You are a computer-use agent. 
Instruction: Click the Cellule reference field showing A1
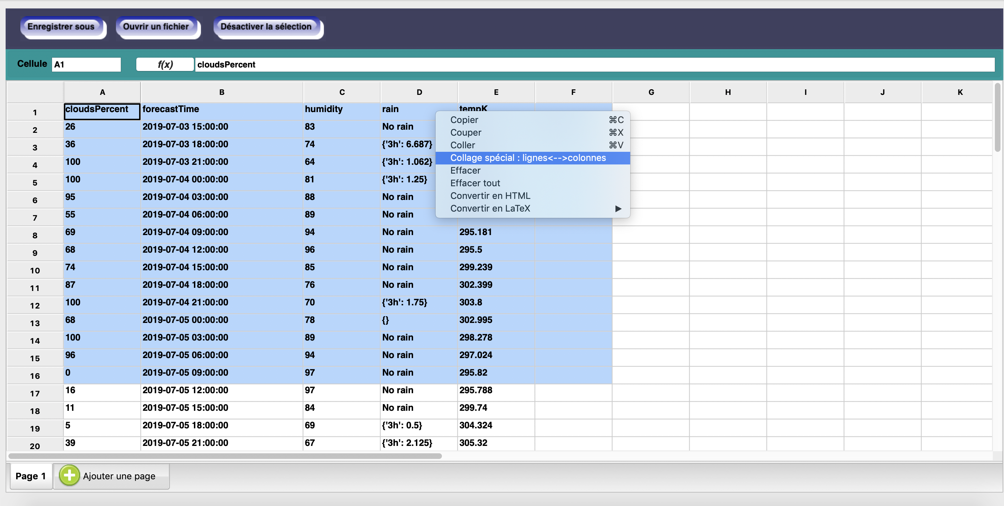coord(86,64)
